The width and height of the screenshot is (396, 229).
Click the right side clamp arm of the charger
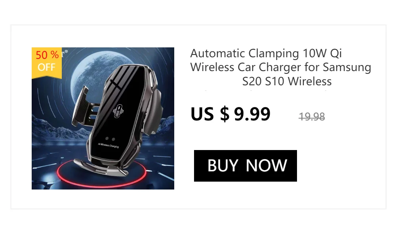154,108
